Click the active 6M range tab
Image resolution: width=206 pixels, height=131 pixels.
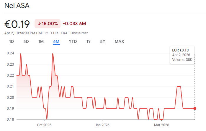pyautogui.click(x=56, y=41)
